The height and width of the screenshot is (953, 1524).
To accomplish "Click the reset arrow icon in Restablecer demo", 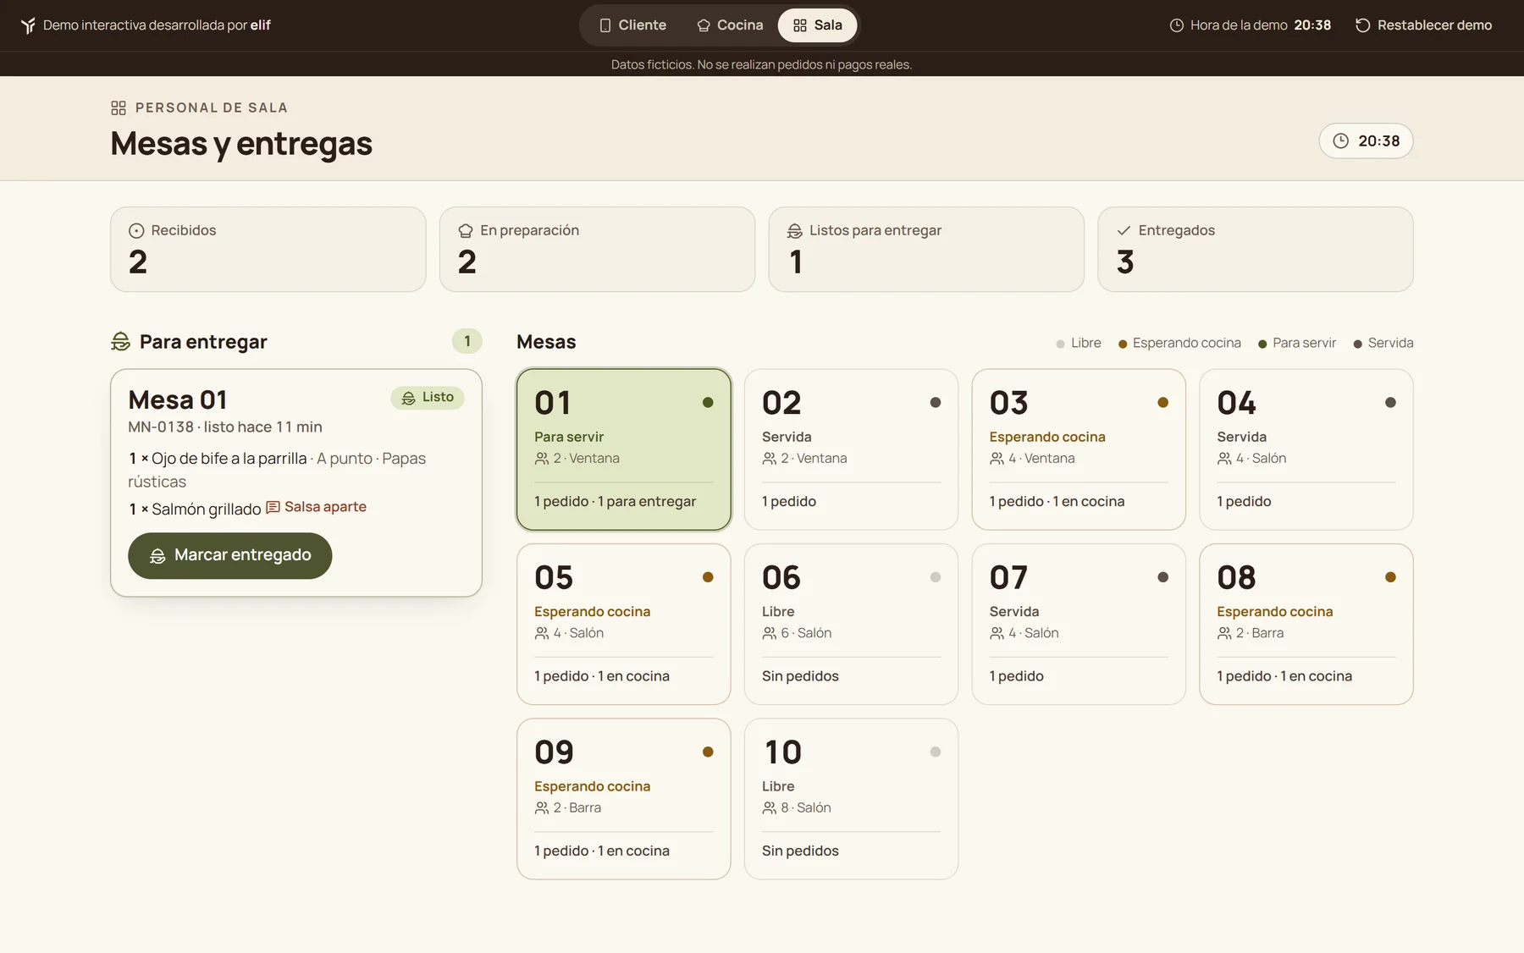I will [1362, 25].
